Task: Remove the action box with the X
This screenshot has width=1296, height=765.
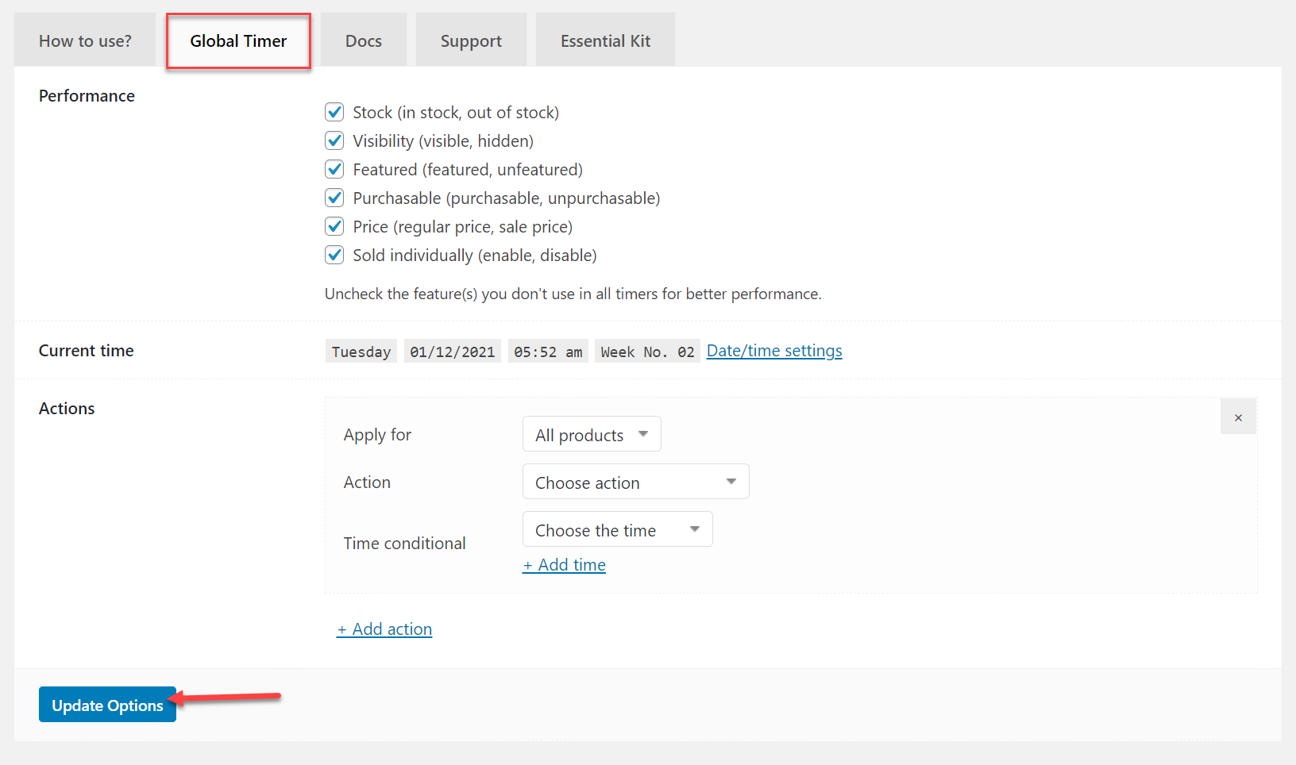Action: [x=1237, y=416]
